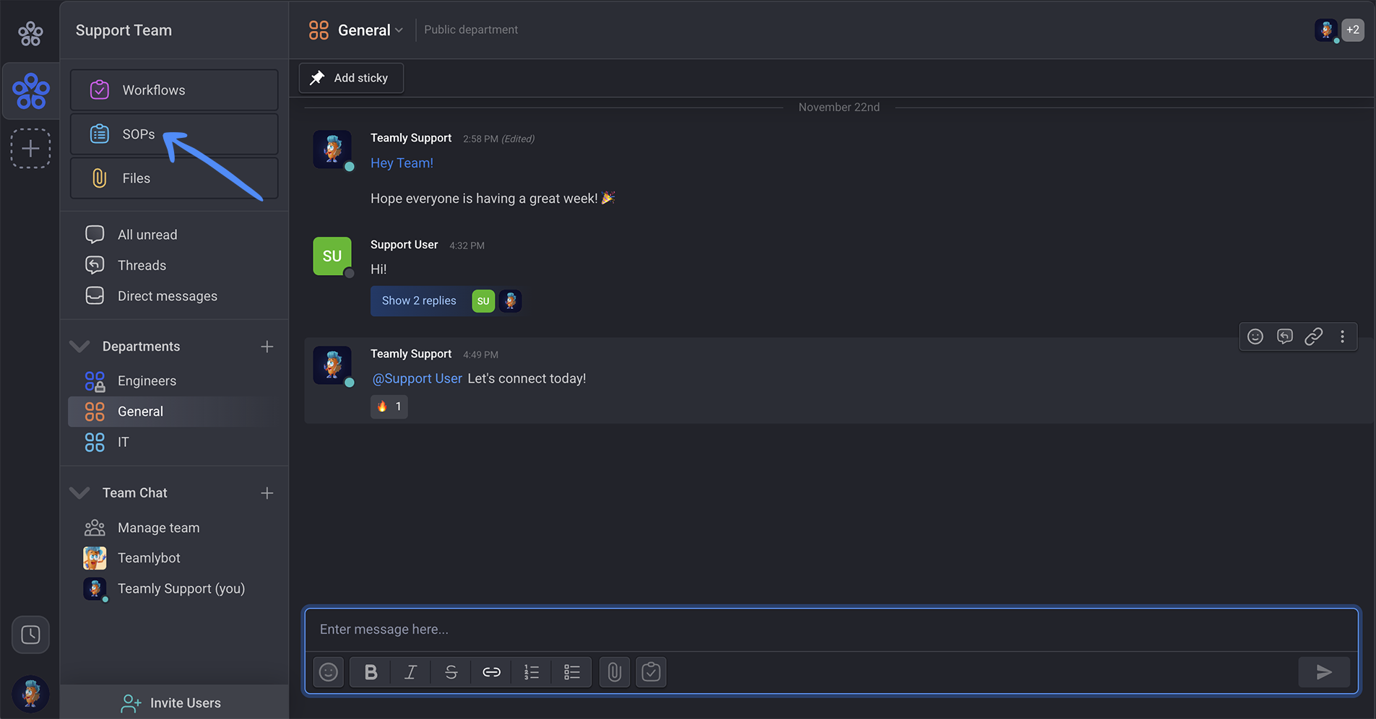Open Teamly Support avatar on 4:49 PM message
This screenshot has width=1376, height=719.
332,365
